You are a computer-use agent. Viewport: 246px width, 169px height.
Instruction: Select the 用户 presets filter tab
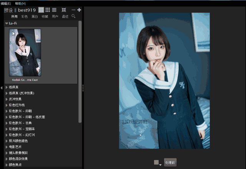pos(55,16)
